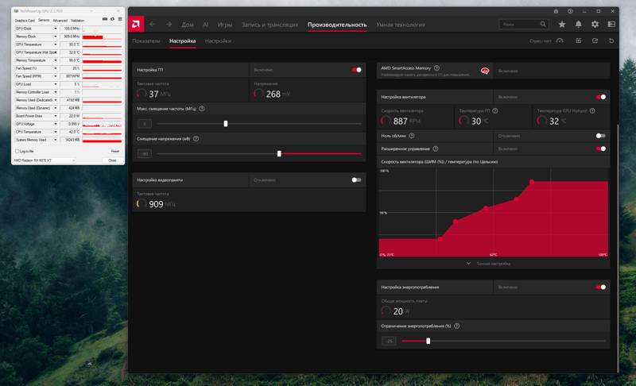Expand the fine tuning chevron below fan graph

[468, 263]
